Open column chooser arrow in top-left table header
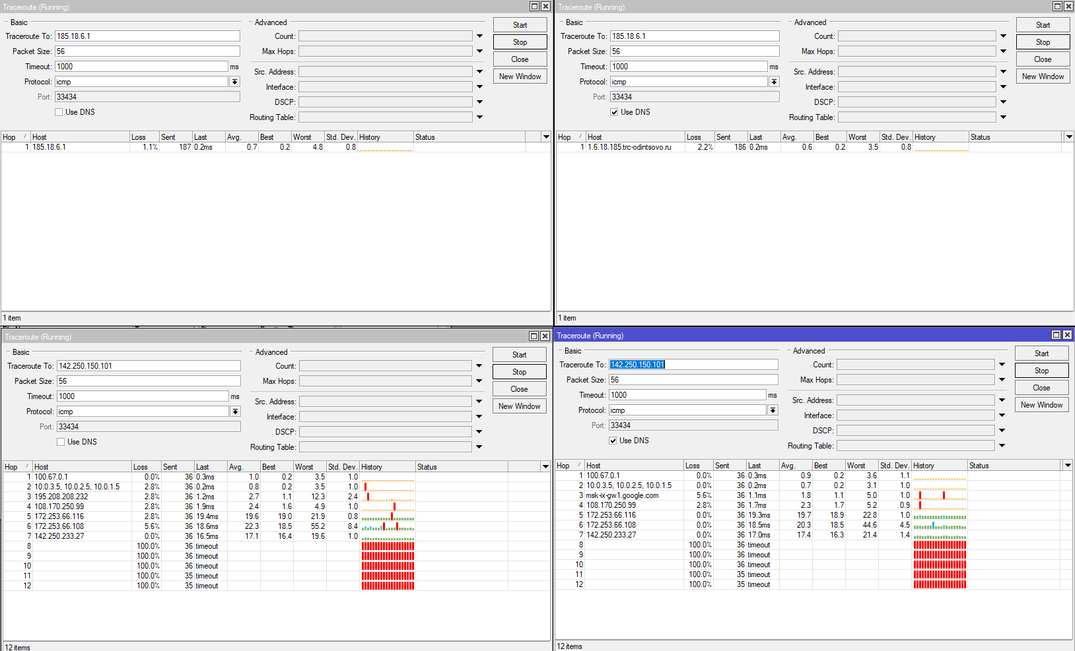 click(546, 137)
